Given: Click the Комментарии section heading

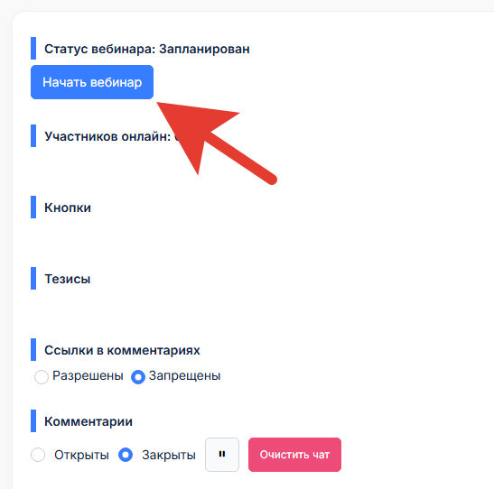Looking at the screenshot, I should [89, 421].
